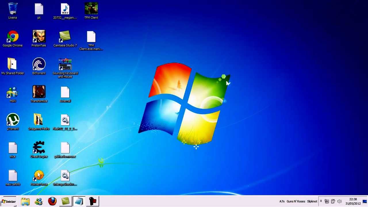Click the Slipknot toolbar link
368x207 pixels.
click(x=312, y=202)
